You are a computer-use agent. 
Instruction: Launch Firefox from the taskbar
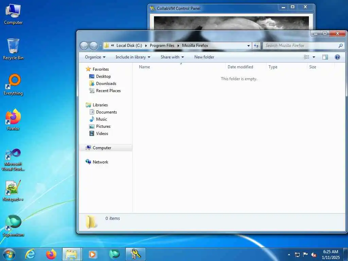coord(51,254)
